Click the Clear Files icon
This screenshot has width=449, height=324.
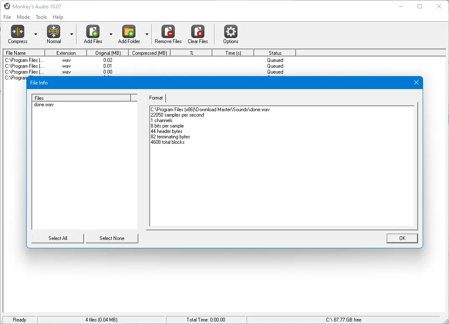(x=198, y=31)
